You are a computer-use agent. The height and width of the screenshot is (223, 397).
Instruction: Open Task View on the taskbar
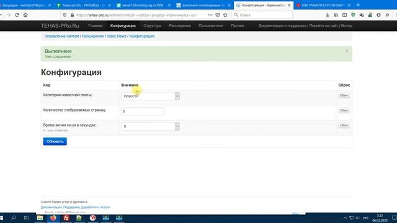(x=26, y=218)
